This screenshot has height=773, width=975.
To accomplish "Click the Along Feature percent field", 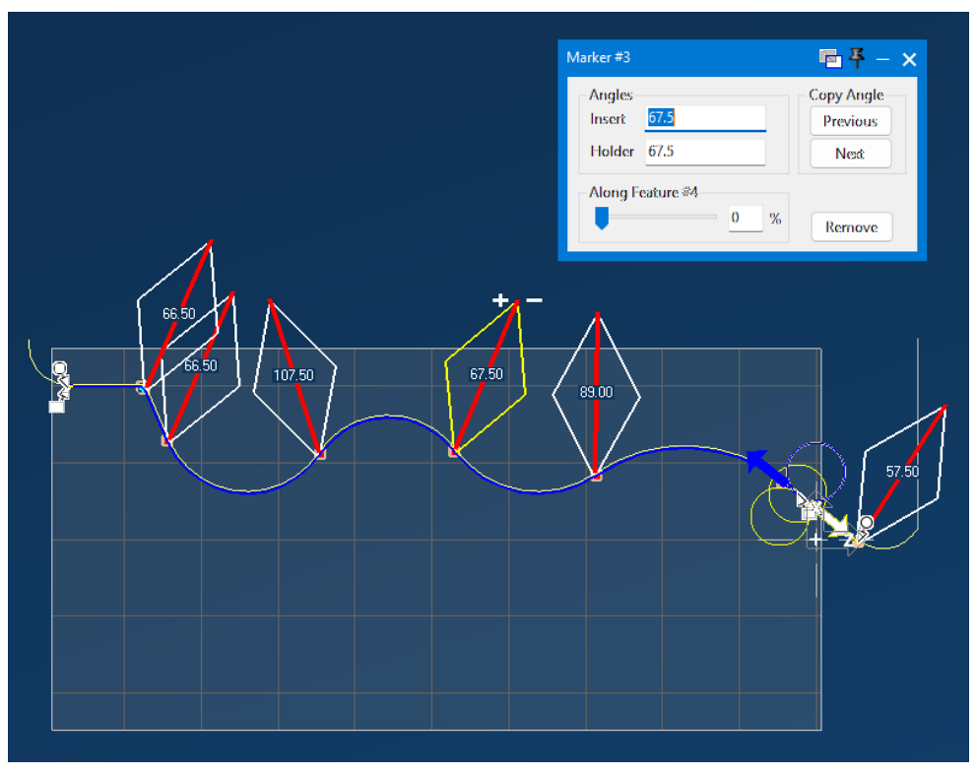I will click(745, 218).
